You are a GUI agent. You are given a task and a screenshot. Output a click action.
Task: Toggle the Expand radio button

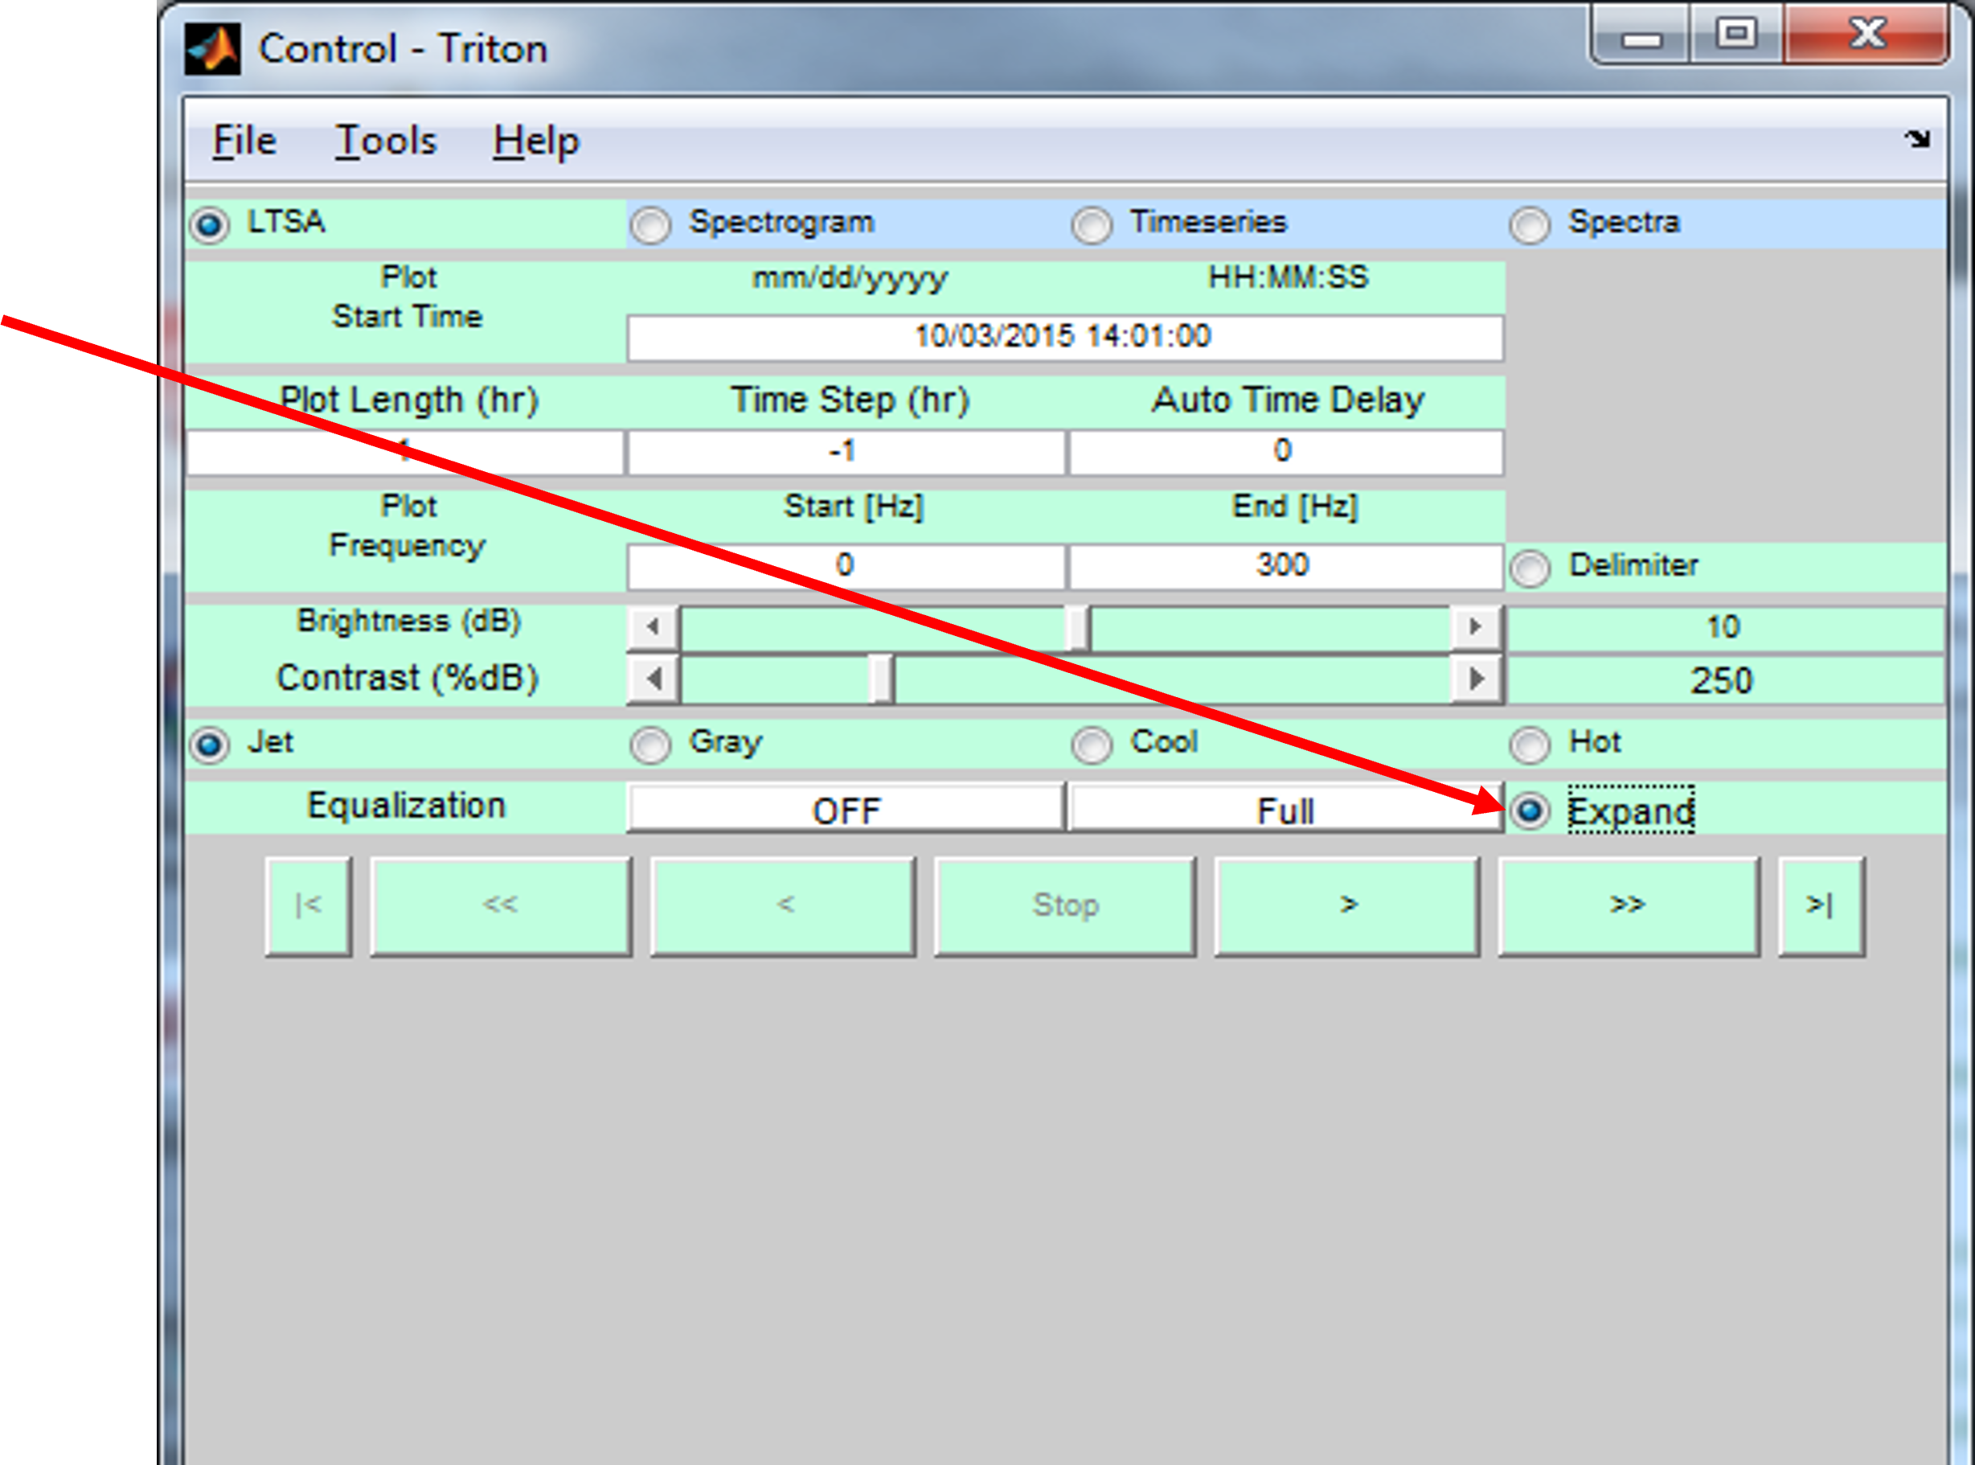coord(1530,810)
